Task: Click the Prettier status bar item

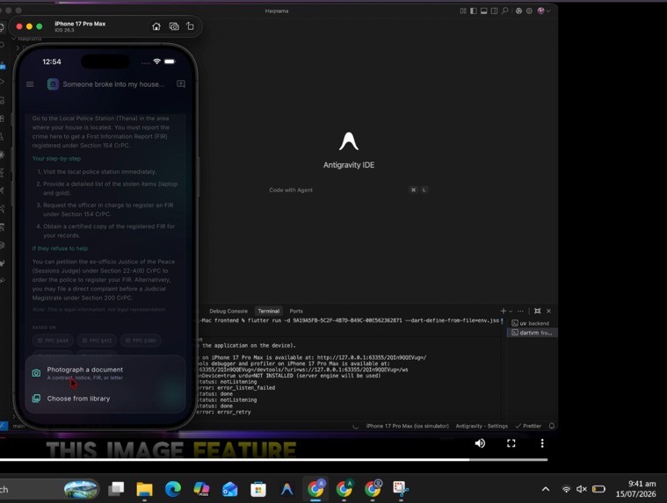Action: click(x=528, y=426)
